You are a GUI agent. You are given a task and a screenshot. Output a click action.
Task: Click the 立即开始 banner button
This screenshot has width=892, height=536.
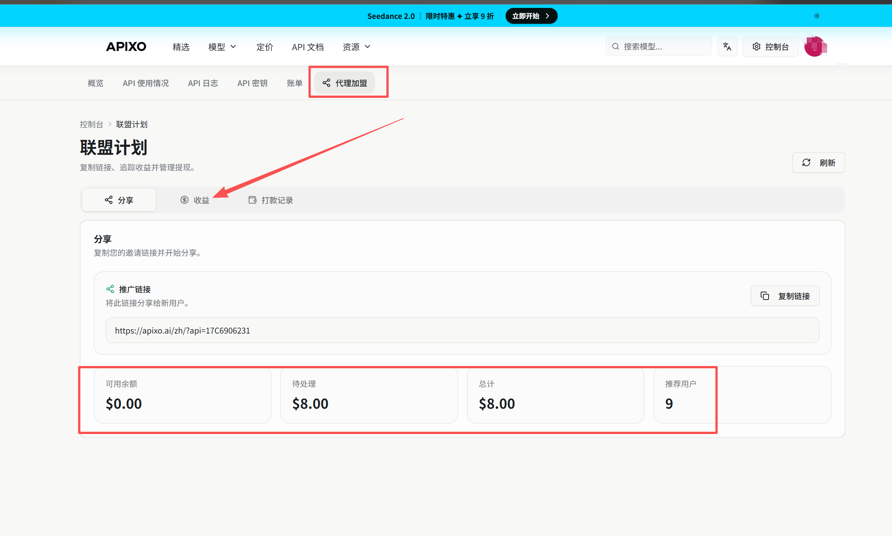tap(531, 16)
